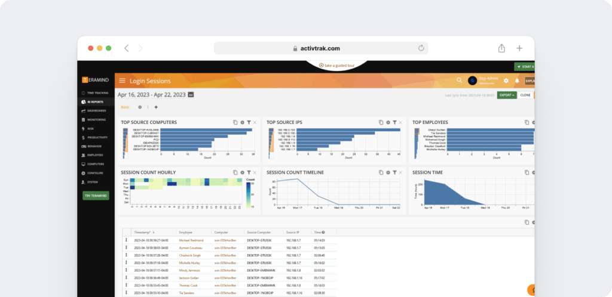Sort table by Timestamp column

pyautogui.click(x=144, y=232)
